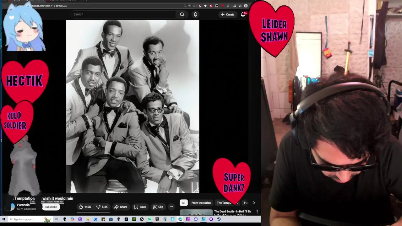This screenshot has height=226, width=402.
Task: Subscribe to the Paranoia channel
Action: (x=51, y=207)
